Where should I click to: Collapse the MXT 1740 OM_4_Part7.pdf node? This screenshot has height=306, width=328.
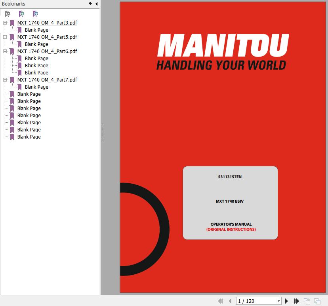(5, 80)
